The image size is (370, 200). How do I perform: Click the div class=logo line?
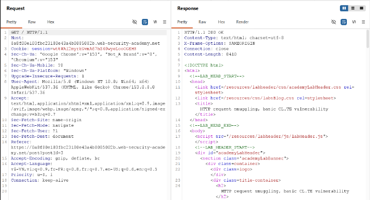[231, 170]
